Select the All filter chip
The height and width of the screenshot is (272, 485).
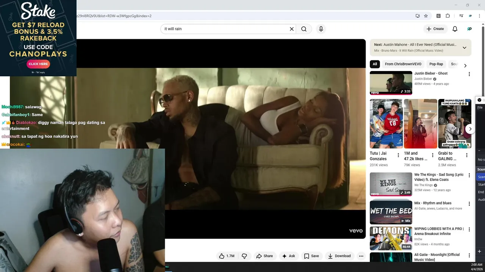point(375,64)
